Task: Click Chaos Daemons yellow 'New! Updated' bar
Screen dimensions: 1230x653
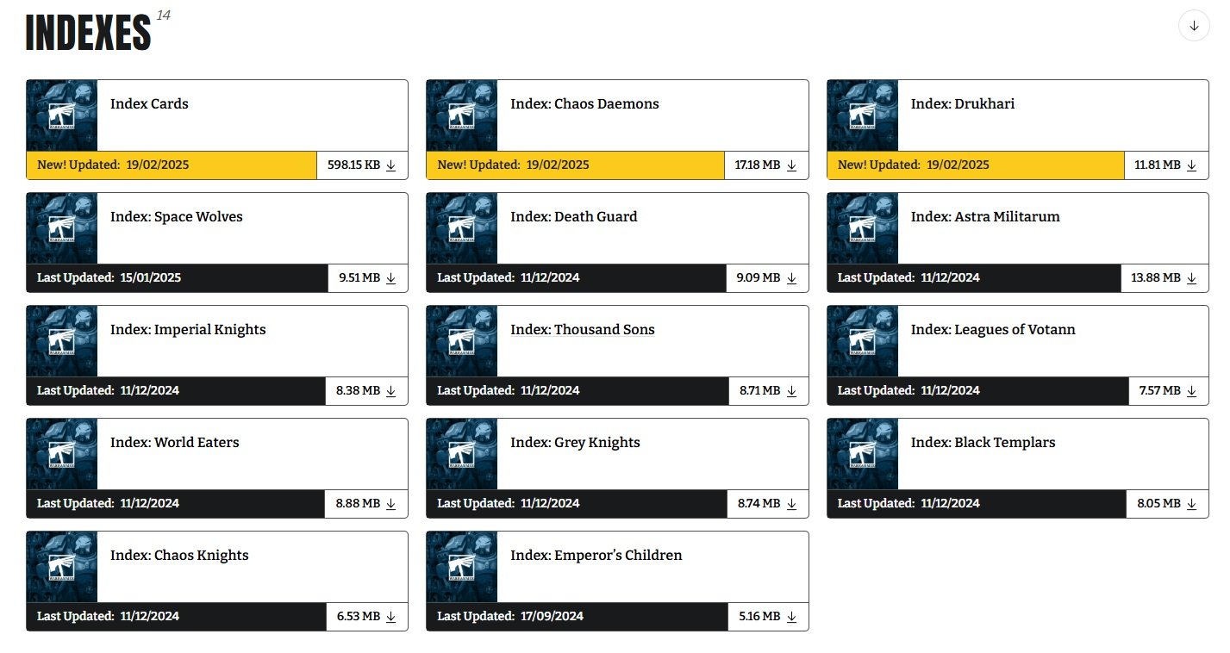Action: click(x=576, y=165)
